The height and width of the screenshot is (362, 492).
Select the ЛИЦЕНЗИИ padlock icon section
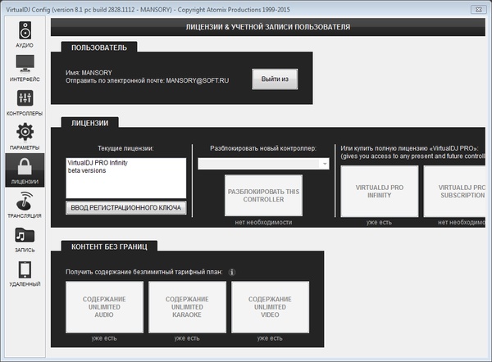(25, 170)
